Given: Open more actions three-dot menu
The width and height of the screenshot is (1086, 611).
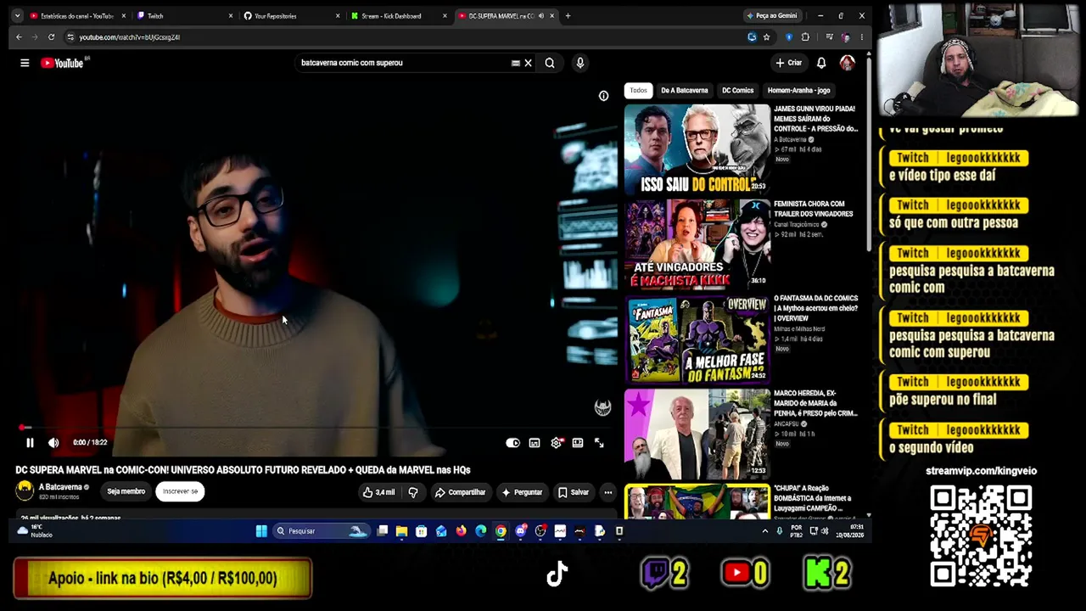Looking at the screenshot, I should tap(607, 492).
